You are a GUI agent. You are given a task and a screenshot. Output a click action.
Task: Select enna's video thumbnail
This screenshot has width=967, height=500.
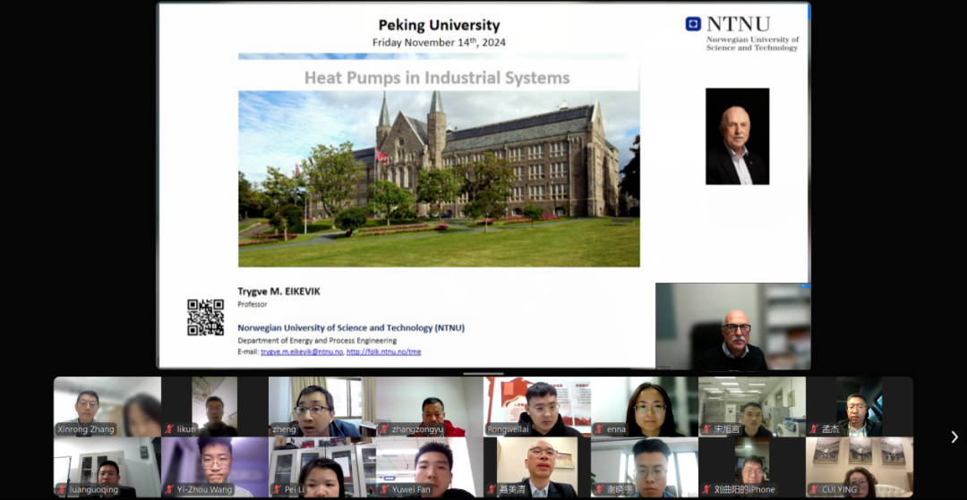(x=644, y=407)
